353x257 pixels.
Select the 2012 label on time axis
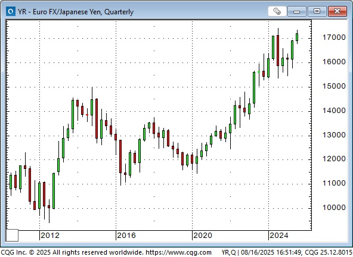point(50,236)
